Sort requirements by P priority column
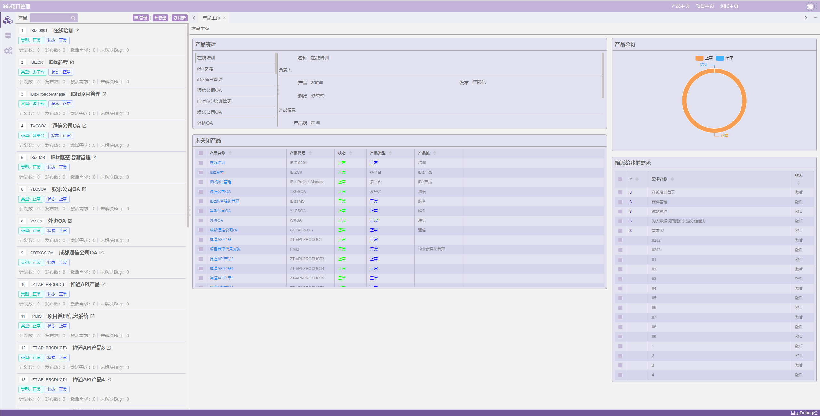Image resolution: width=820 pixels, height=416 pixels. (637, 179)
